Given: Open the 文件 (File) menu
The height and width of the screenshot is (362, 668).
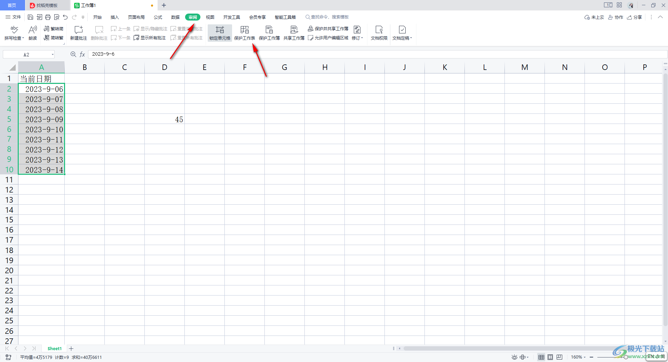Looking at the screenshot, I should pyautogui.click(x=13, y=17).
